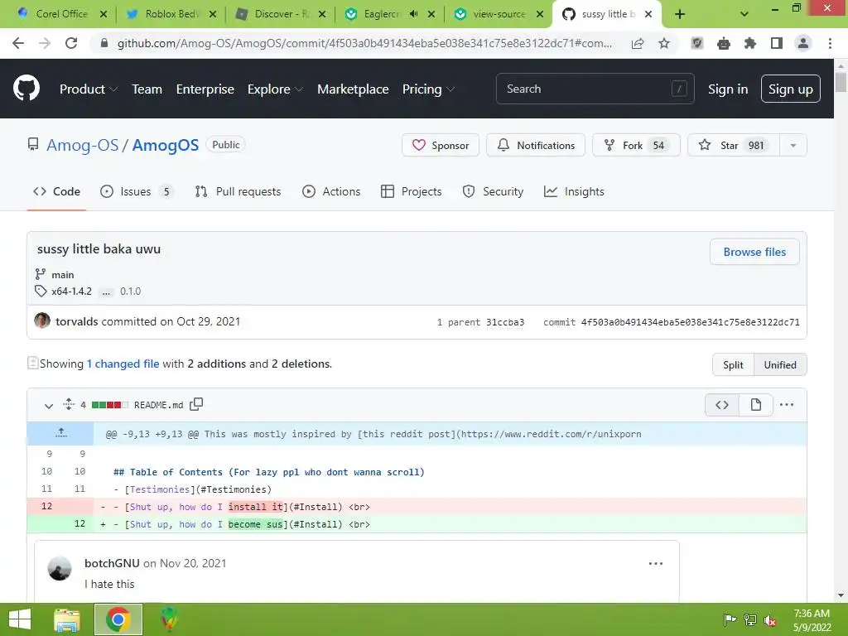
Task: Expand the Explore menu
Action: click(275, 89)
